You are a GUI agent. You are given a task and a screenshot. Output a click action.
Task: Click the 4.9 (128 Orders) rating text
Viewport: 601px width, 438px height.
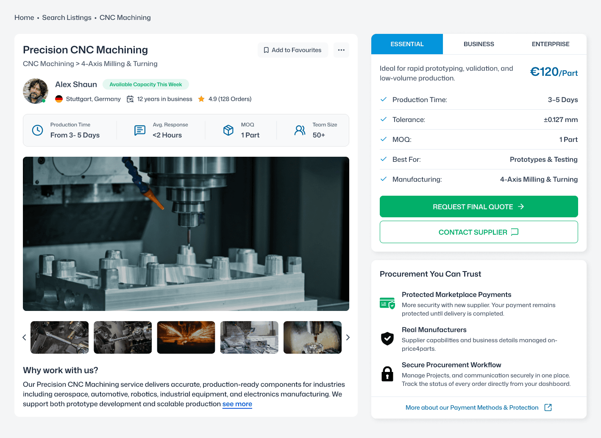230,99
